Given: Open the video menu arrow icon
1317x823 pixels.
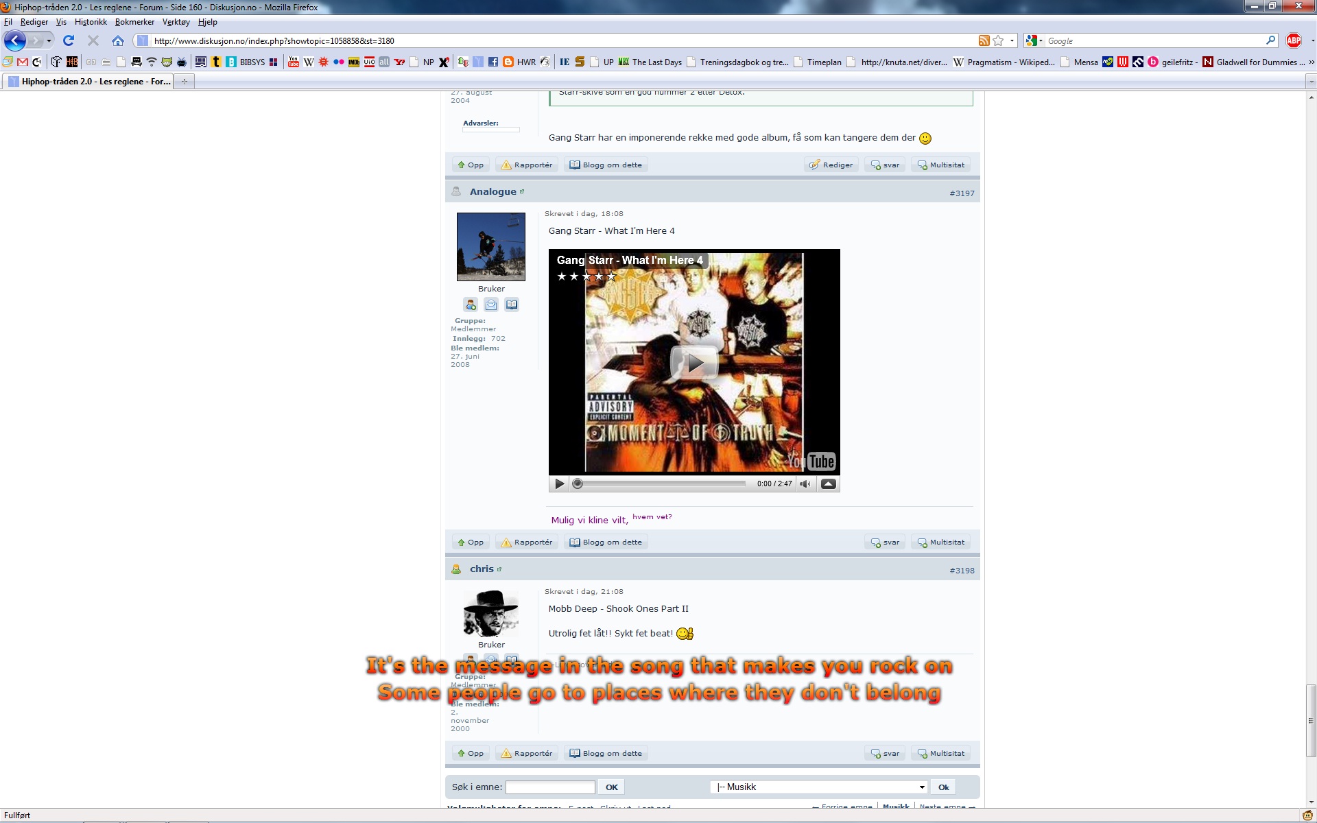Looking at the screenshot, I should pos(828,484).
